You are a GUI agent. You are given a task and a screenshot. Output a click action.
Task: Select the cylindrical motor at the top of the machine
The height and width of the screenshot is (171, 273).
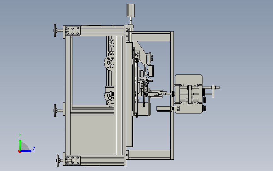[x=131, y=10]
